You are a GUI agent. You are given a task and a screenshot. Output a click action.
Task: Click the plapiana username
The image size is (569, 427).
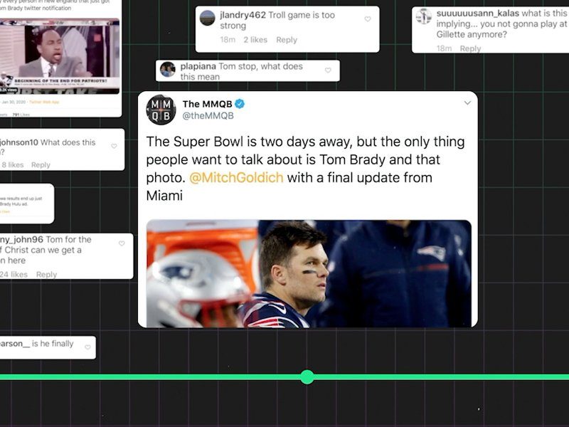pos(198,66)
